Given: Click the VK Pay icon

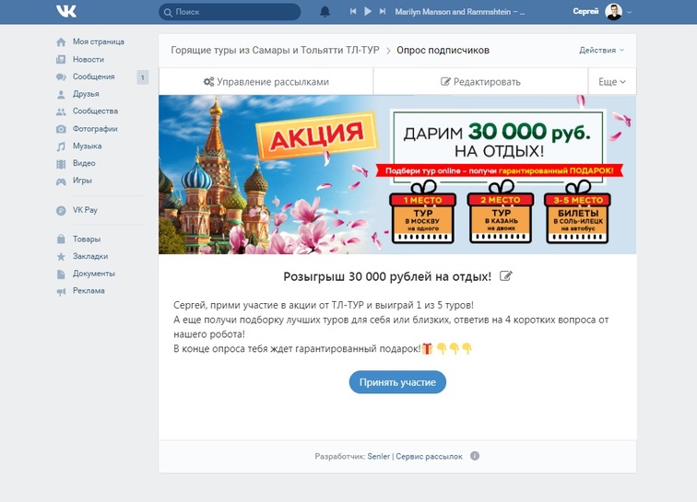Looking at the screenshot, I should click(x=61, y=211).
